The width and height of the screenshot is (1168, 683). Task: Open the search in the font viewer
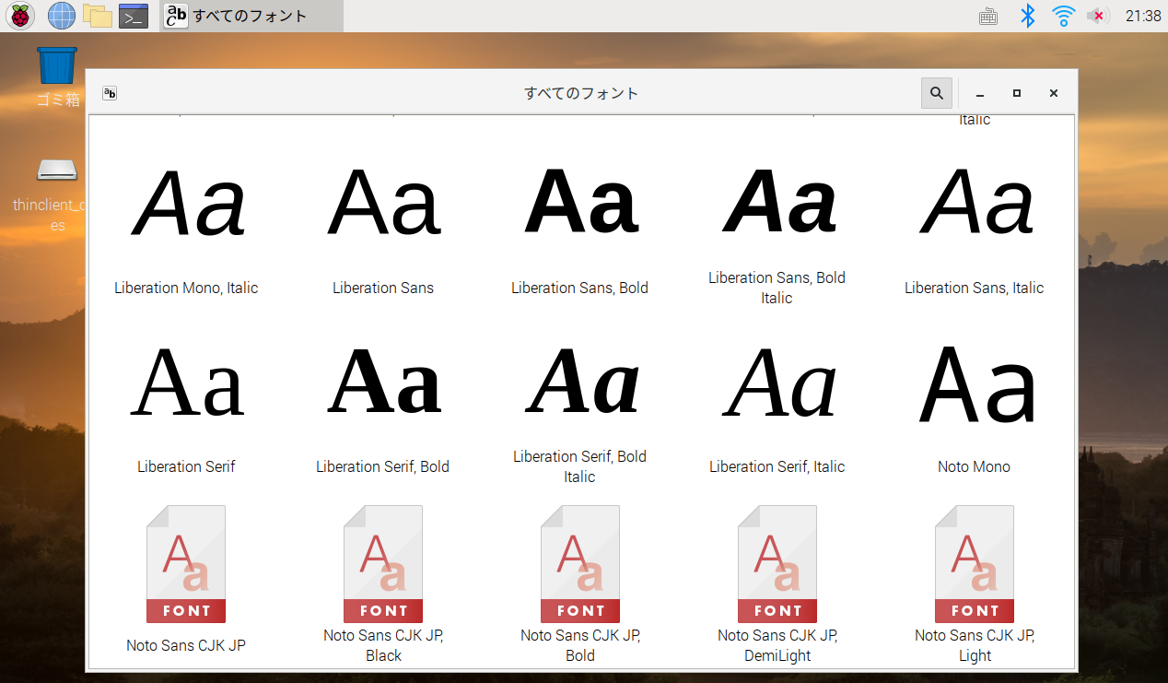pyautogui.click(x=936, y=93)
